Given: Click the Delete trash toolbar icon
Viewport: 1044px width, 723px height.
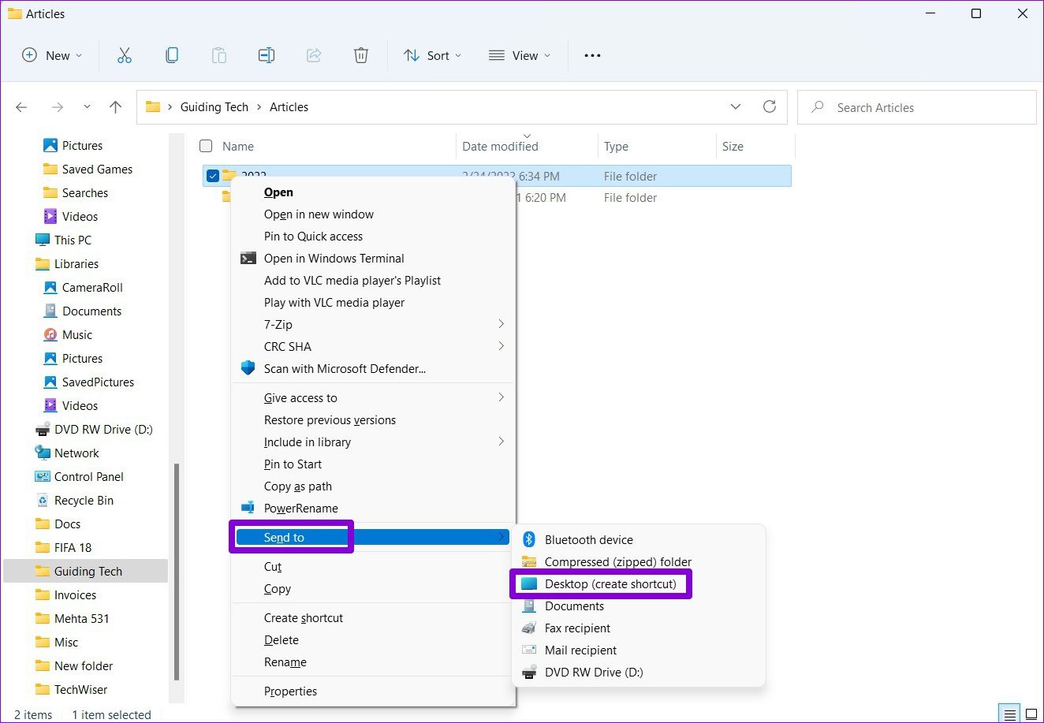Looking at the screenshot, I should click(360, 55).
